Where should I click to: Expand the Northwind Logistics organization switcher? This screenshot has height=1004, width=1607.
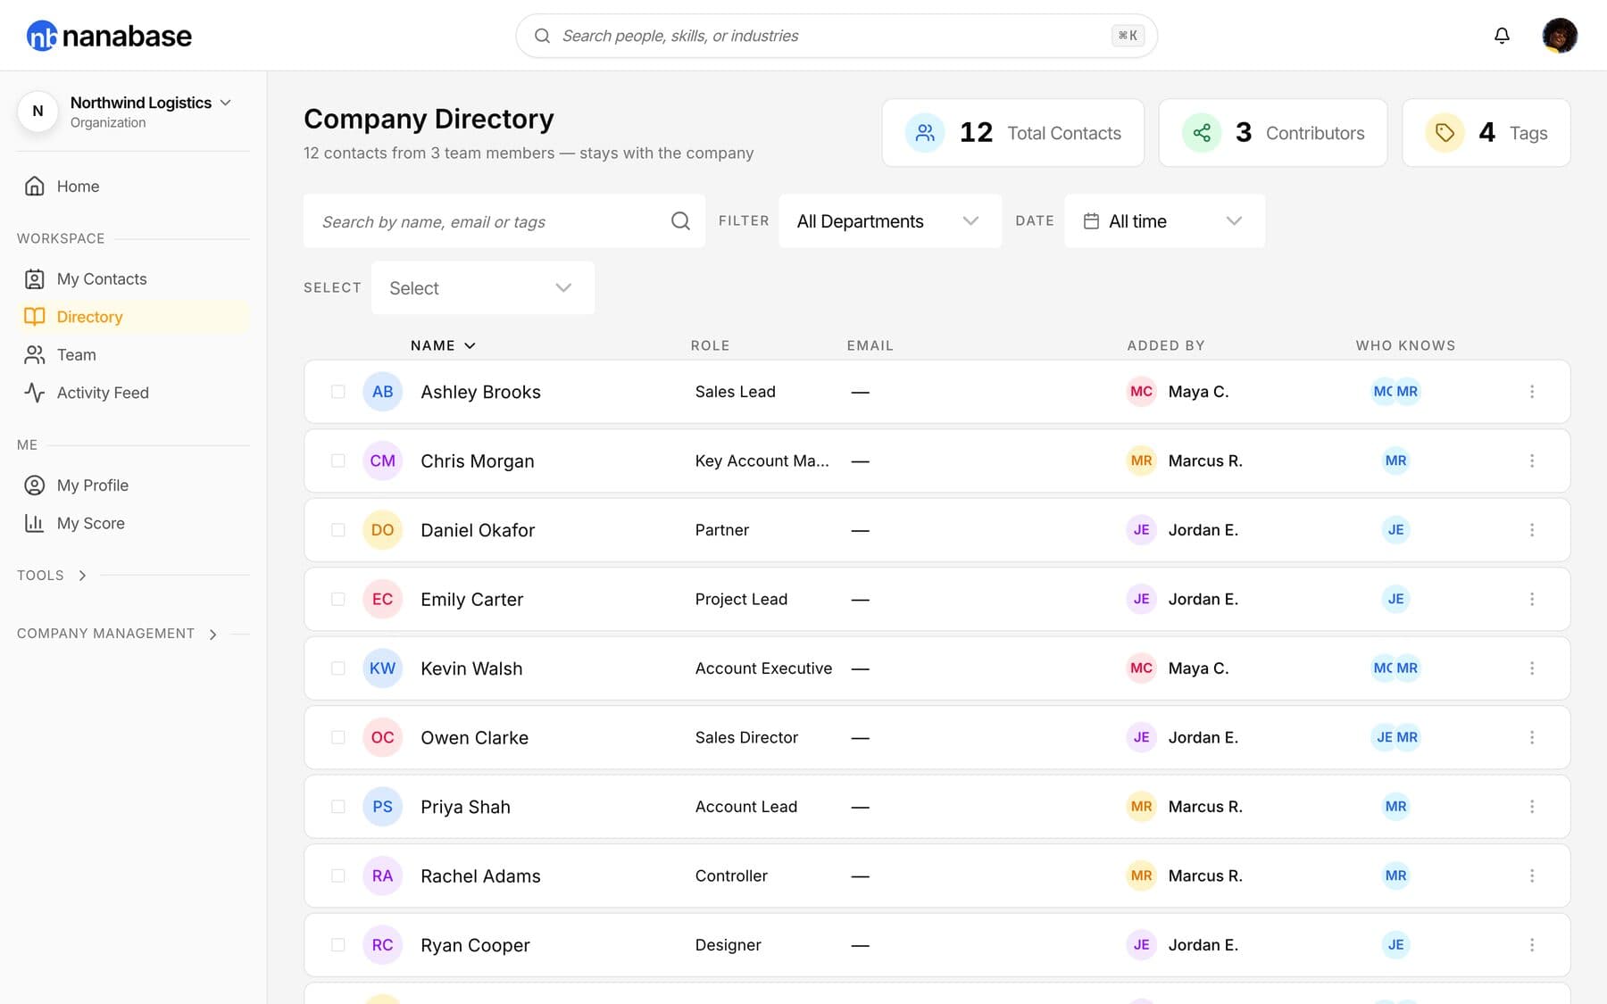coord(125,112)
